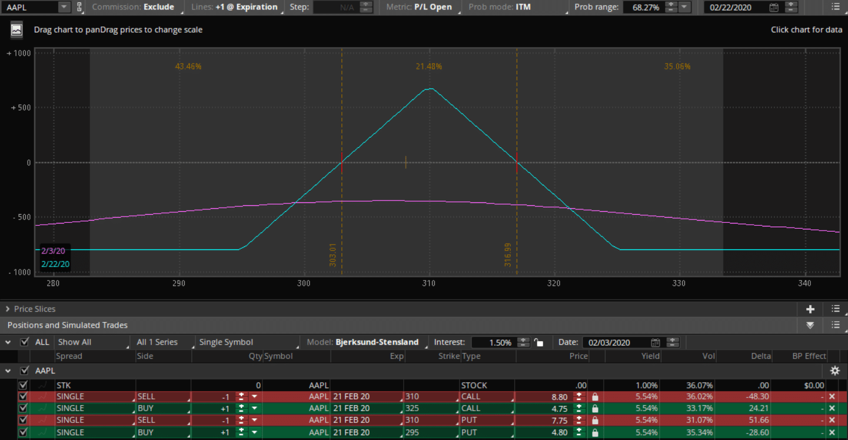
Task: Change Side dropdown on the 310 PUT row
Action: coord(163,420)
